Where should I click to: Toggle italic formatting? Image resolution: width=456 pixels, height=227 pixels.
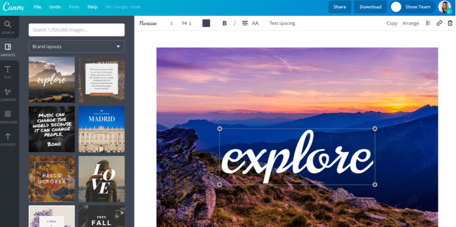(234, 23)
